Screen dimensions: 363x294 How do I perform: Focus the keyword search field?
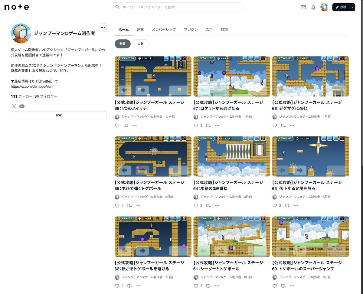click(x=178, y=7)
